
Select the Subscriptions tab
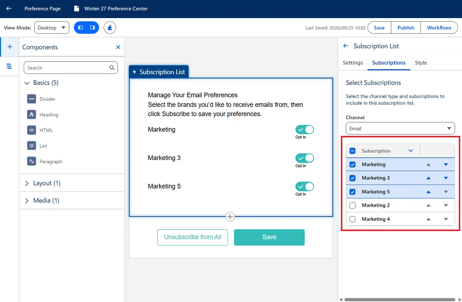coord(389,63)
